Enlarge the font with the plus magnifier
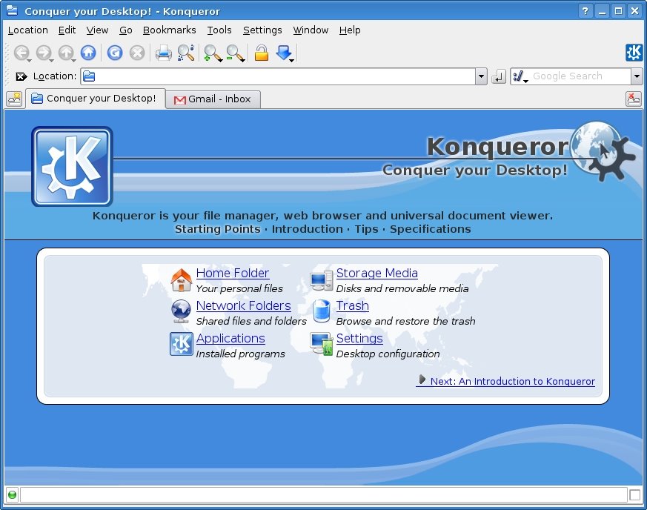Image resolution: width=647 pixels, height=510 pixels. (213, 53)
